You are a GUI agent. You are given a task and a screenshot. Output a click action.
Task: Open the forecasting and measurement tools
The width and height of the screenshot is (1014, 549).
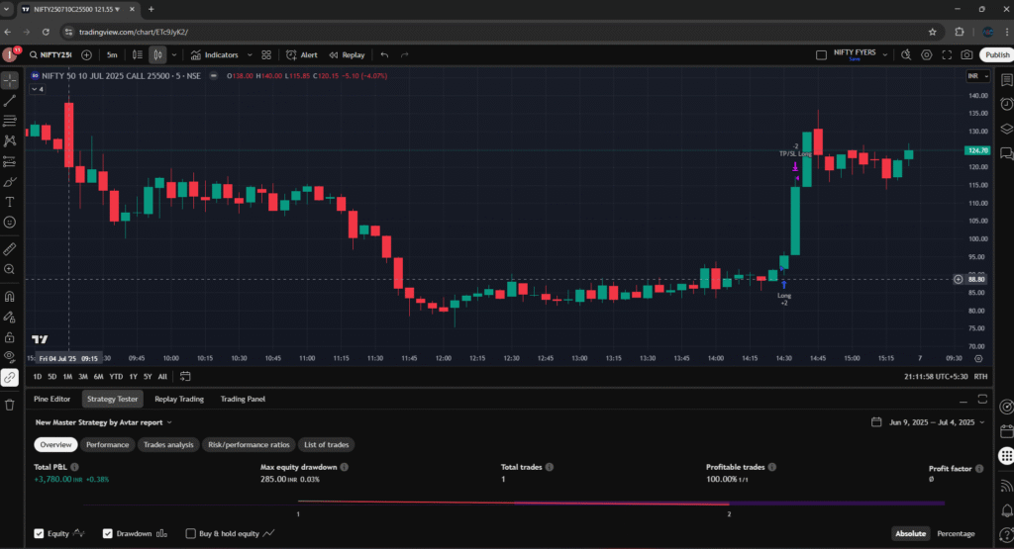click(10, 161)
